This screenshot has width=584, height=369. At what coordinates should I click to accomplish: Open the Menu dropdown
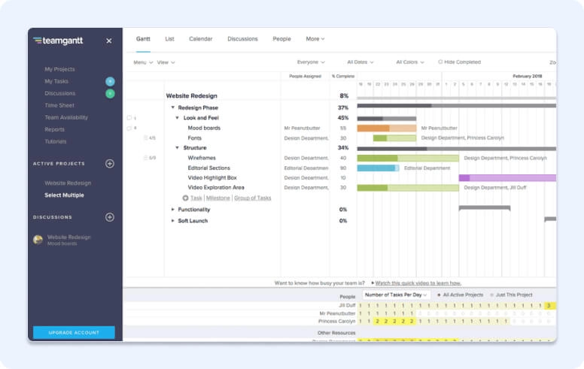pyautogui.click(x=143, y=62)
